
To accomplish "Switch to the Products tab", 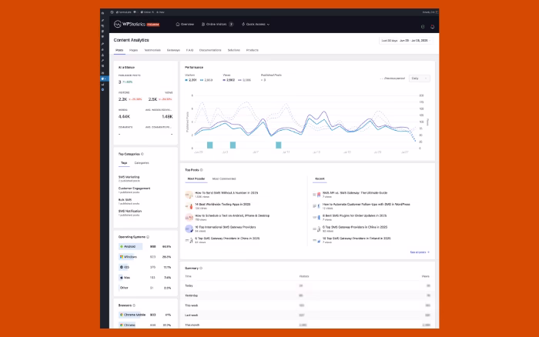I will [x=252, y=50].
